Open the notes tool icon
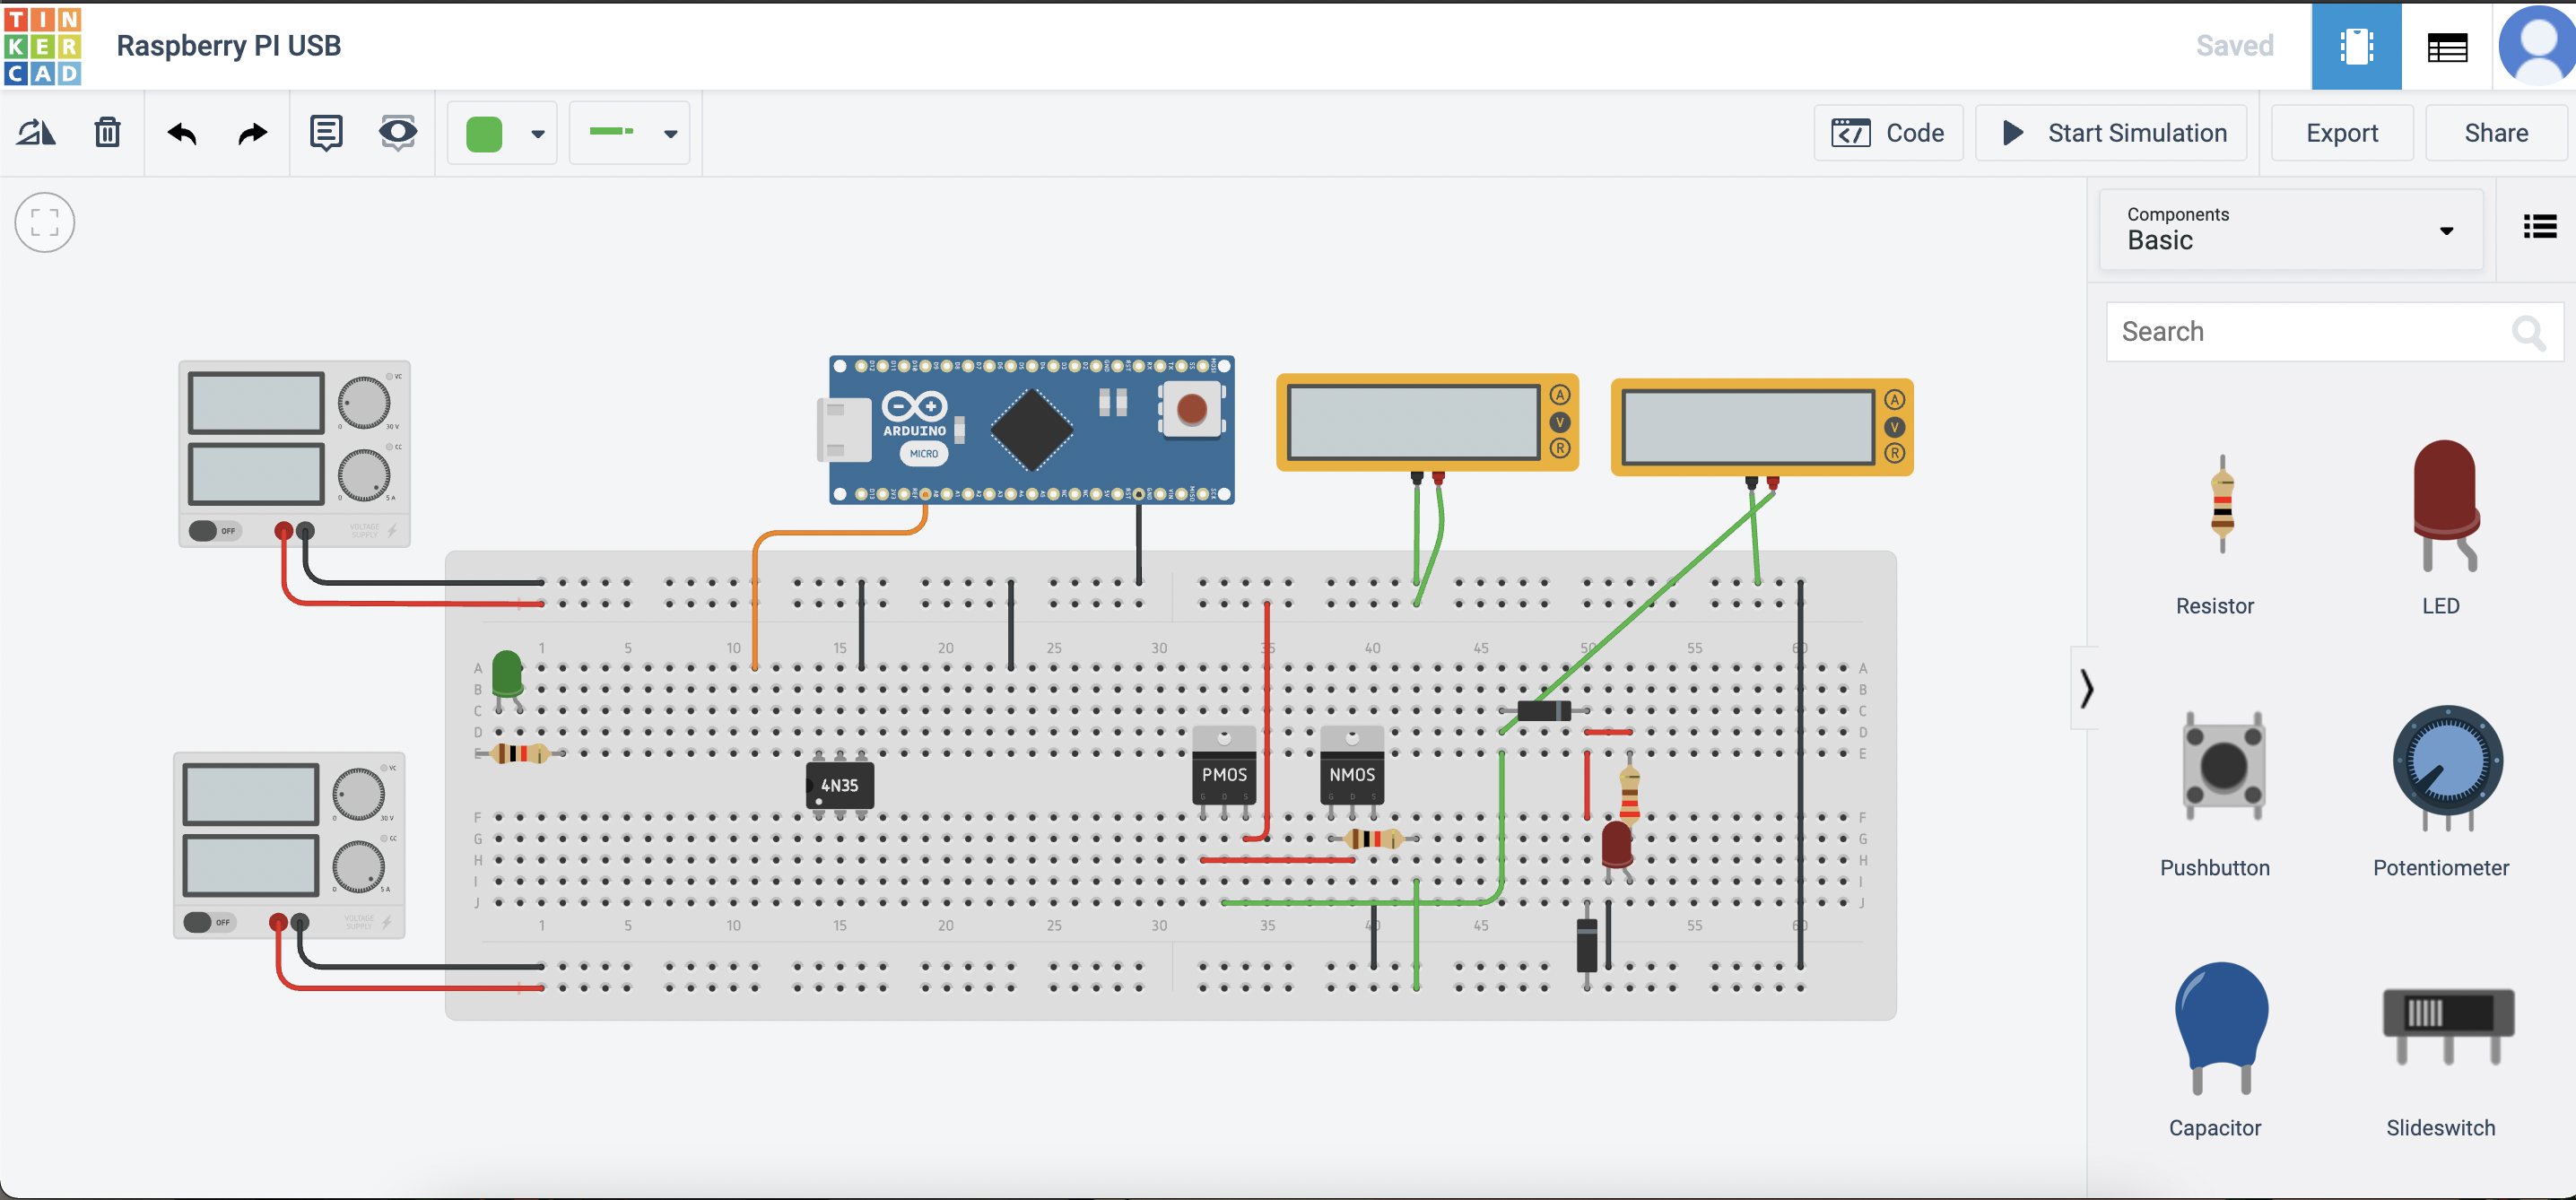Viewport: 2576px width, 1200px height. (326, 133)
